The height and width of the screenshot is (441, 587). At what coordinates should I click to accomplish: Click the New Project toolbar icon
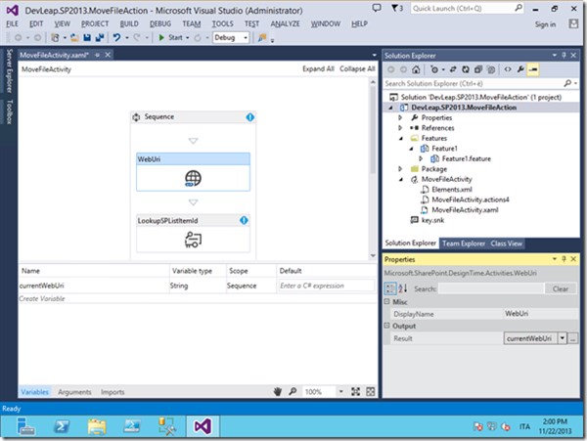[55, 37]
